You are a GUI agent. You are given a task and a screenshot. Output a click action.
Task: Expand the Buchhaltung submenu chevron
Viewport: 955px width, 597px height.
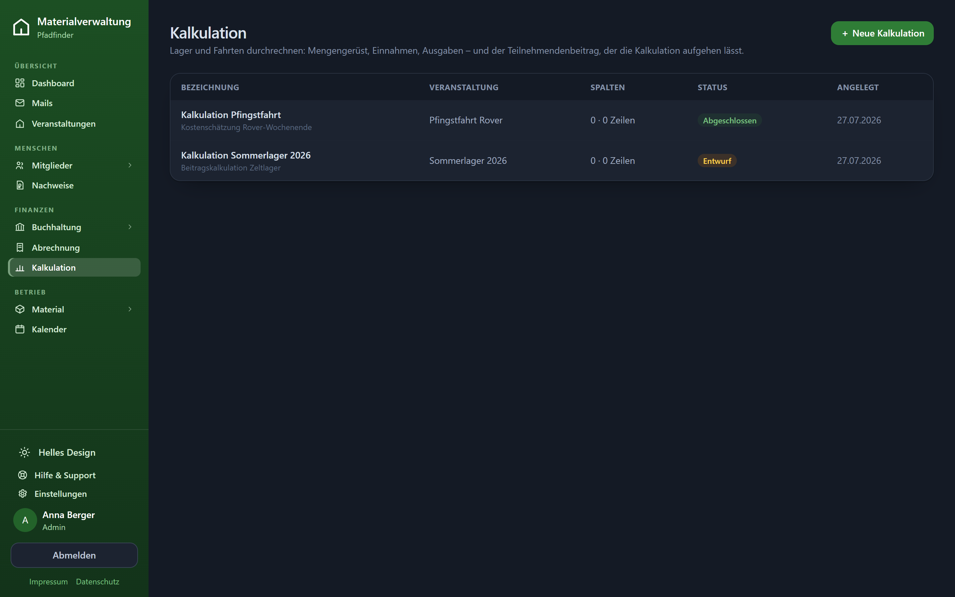[x=130, y=227]
